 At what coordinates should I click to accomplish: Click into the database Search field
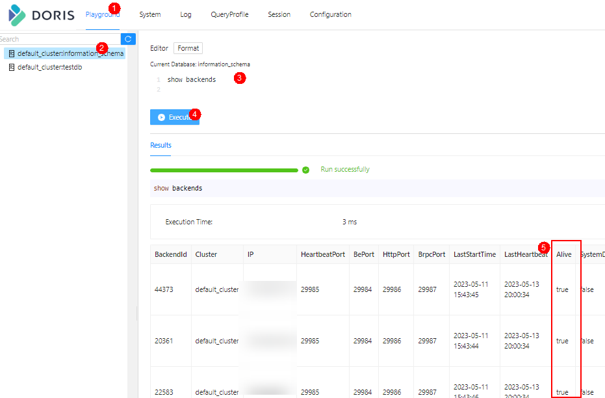click(x=58, y=39)
